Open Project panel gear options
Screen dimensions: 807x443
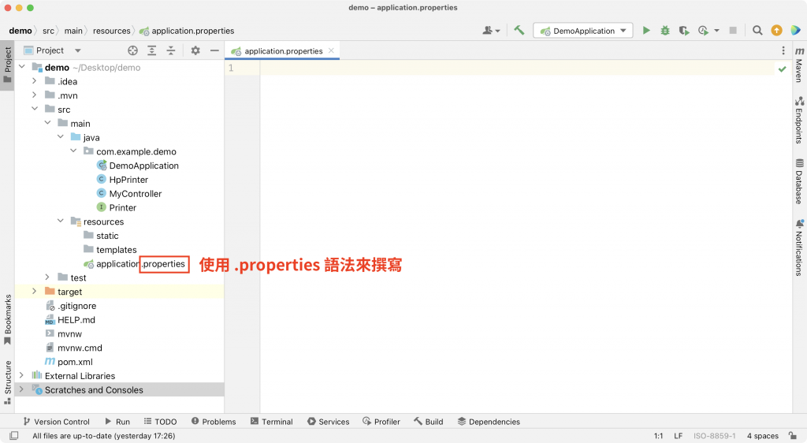click(x=195, y=50)
